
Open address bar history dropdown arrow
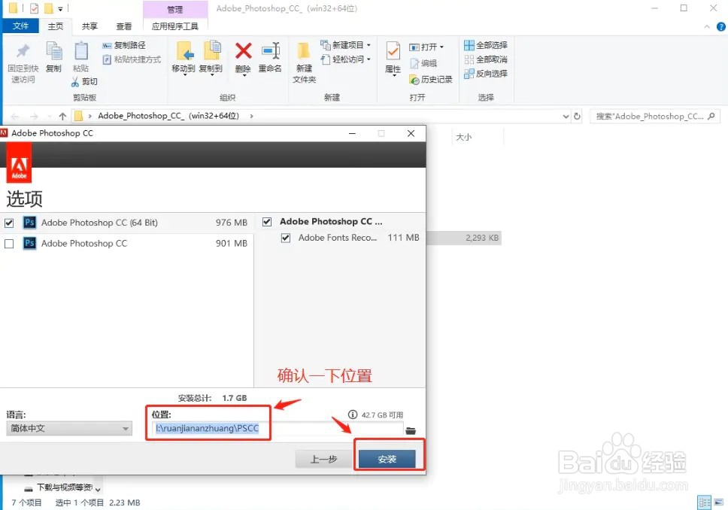[566, 116]
